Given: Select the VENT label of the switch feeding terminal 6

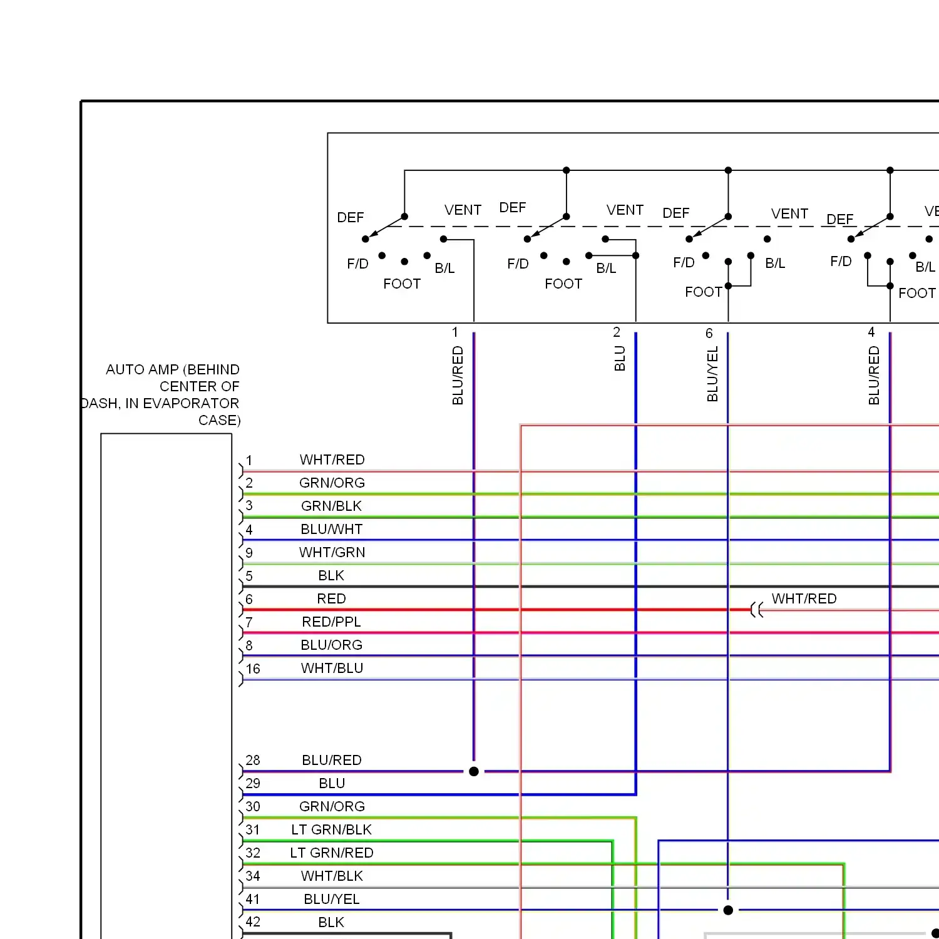Looking at the screenshot, I should (790, 214).
